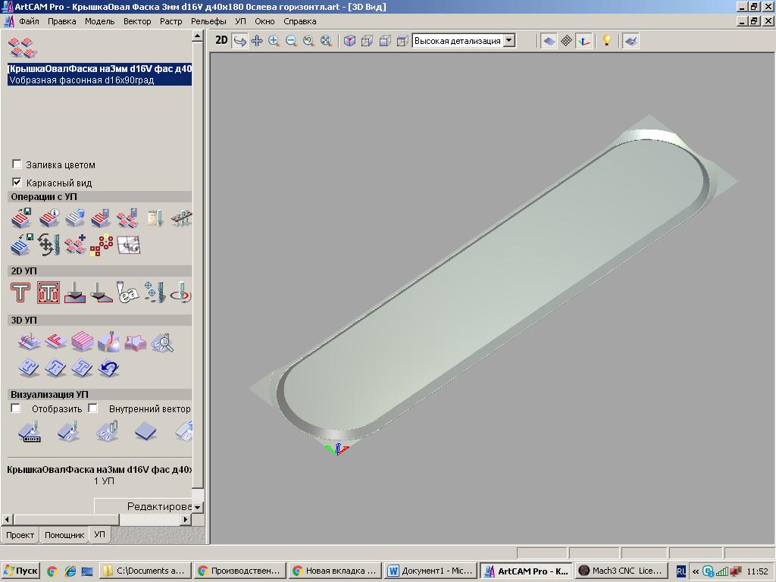The width and height of the screenshot is (776, 582).
Task: Uncheck the Каркасный вид checkbox
Action: point(17,183)
